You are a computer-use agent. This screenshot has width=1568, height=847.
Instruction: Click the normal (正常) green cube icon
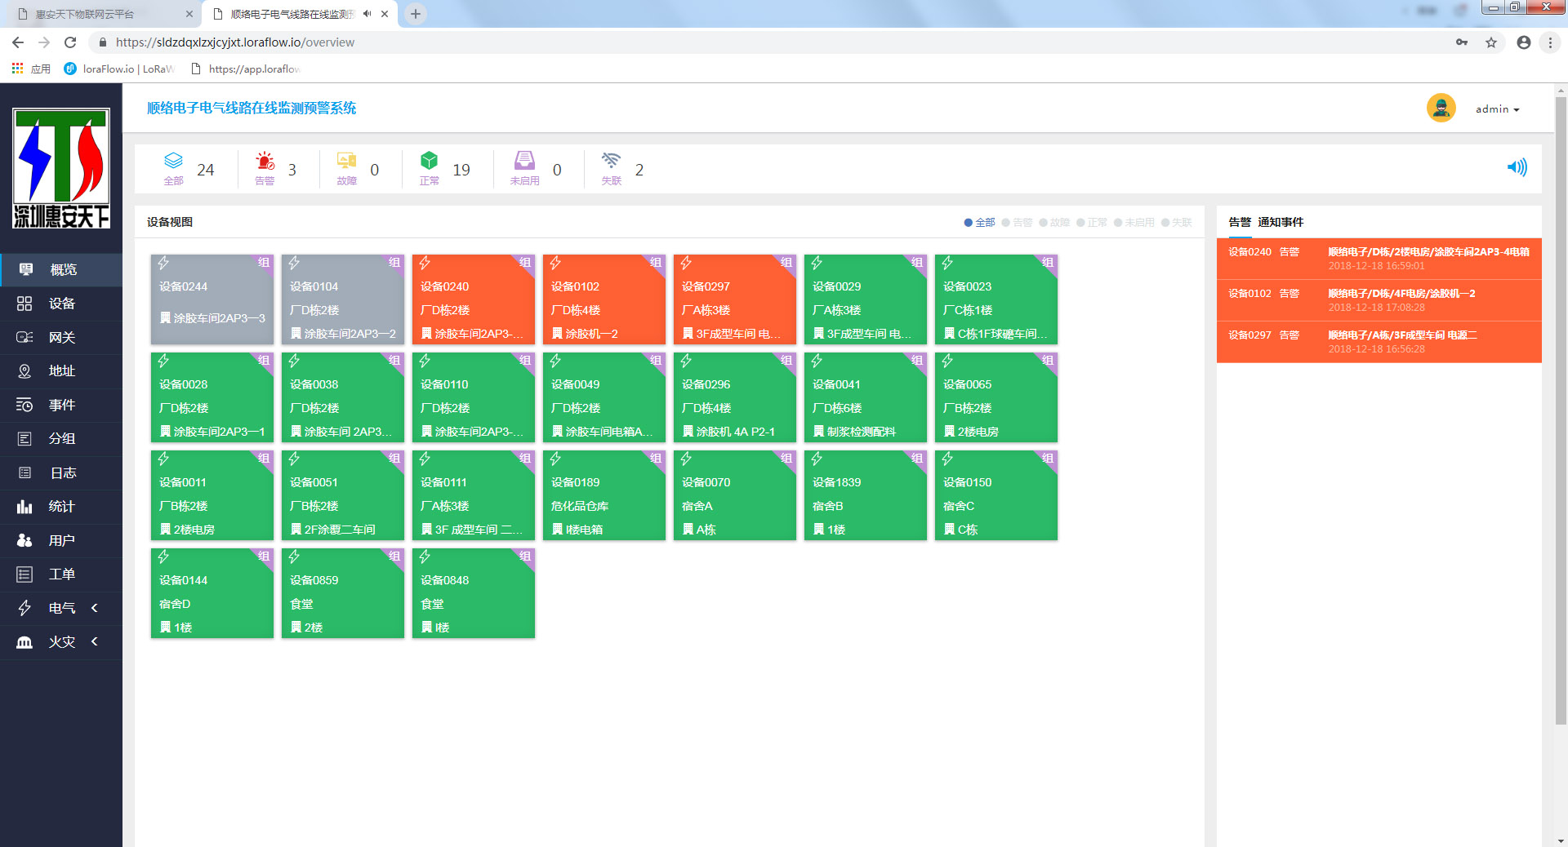(429, 161)
